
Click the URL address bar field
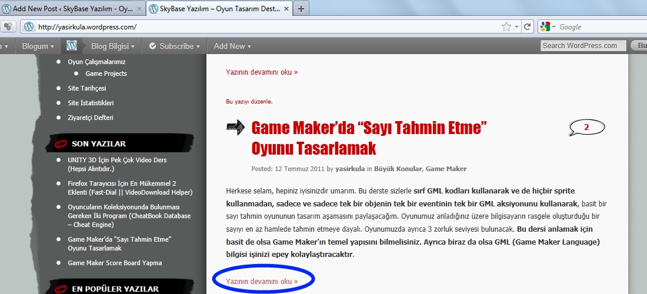pos(265,26)
